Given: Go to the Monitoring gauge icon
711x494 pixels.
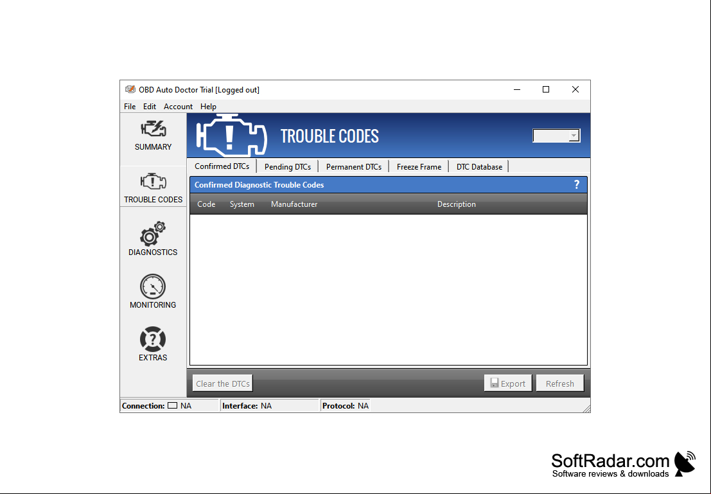Looking at the screenshot, I should click(x=153, y=287).
